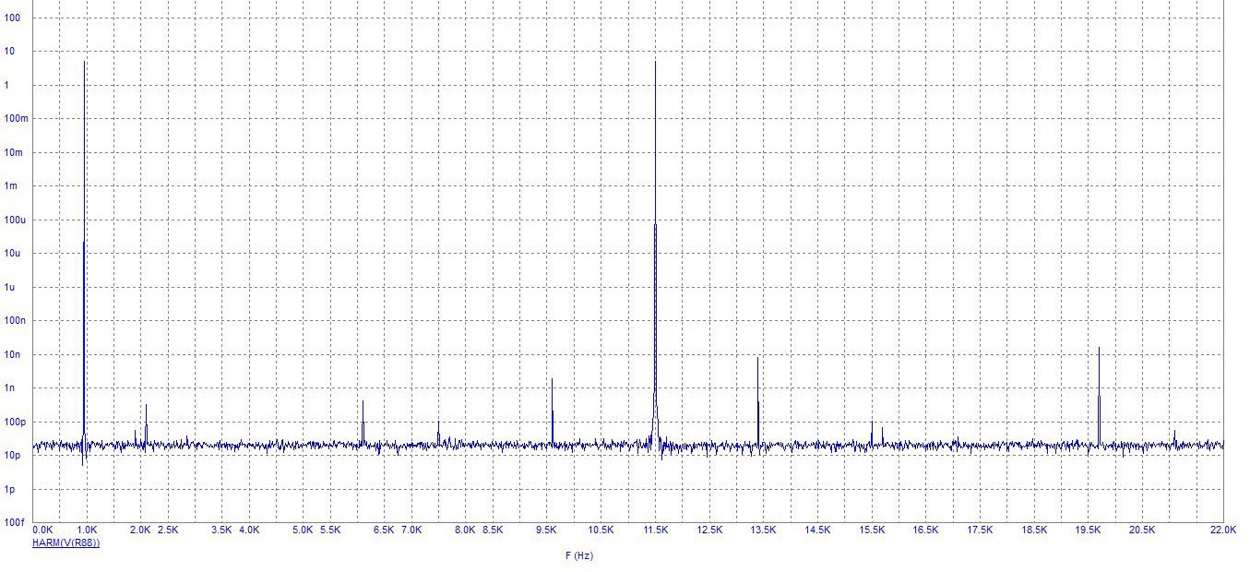Screen dimensions: 1250x572
Task: Click the 10u y-axis label
Action: coord(14,254)
